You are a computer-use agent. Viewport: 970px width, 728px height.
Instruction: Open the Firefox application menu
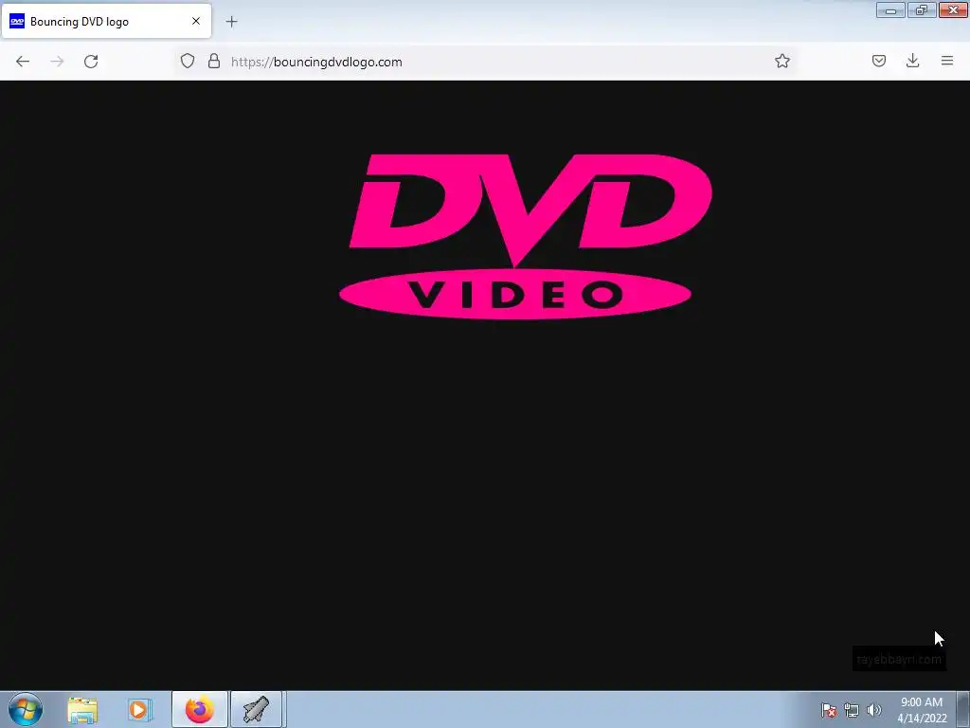947,61
